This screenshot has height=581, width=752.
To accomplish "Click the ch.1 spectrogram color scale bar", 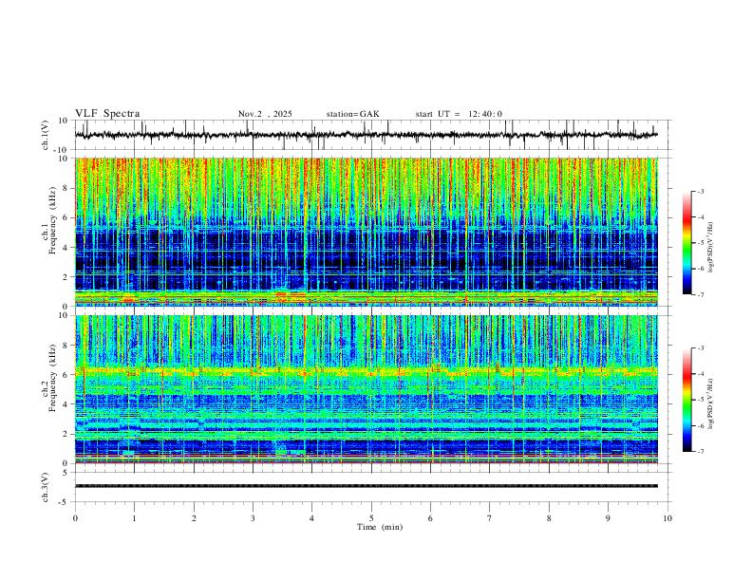I will tap(686, 243).
